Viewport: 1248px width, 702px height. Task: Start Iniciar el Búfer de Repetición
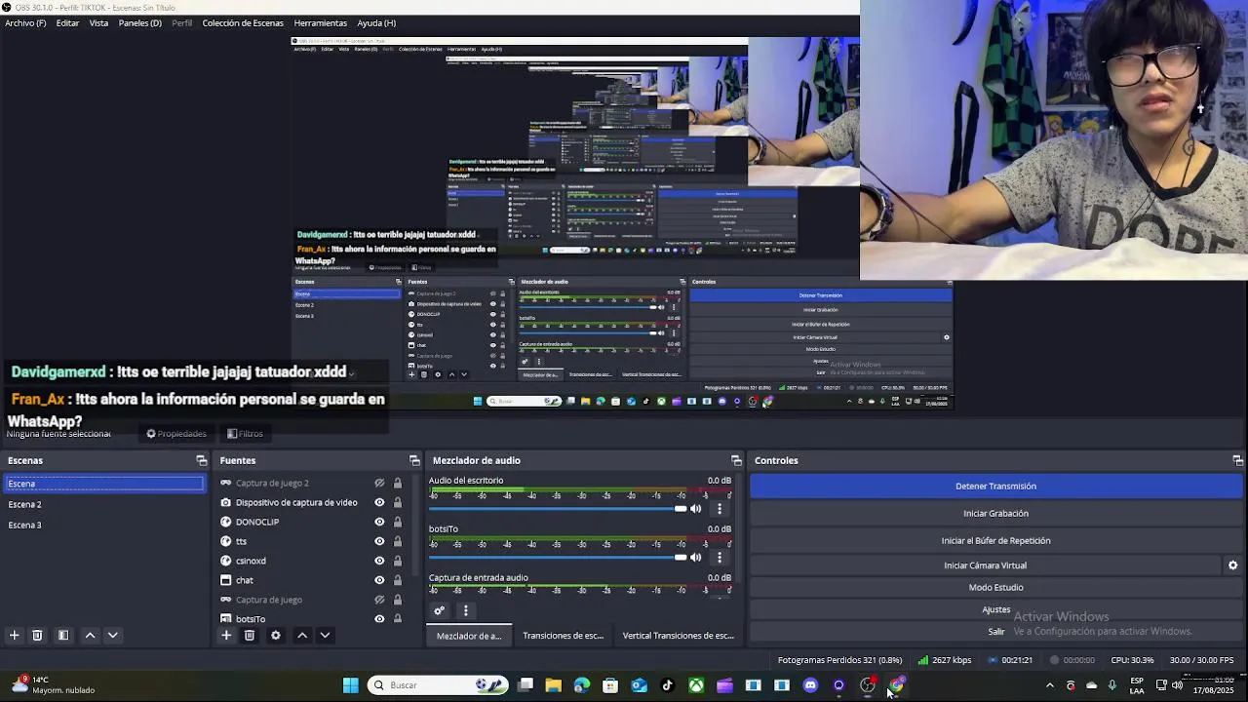(995, 540)
